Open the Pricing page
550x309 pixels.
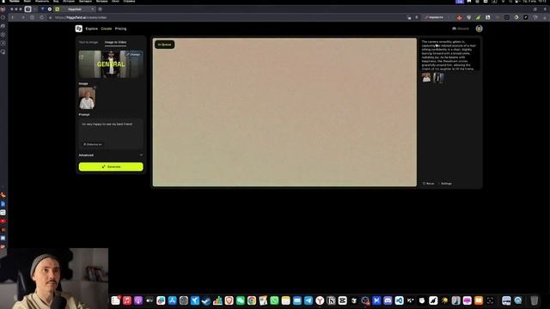point(120,28)
